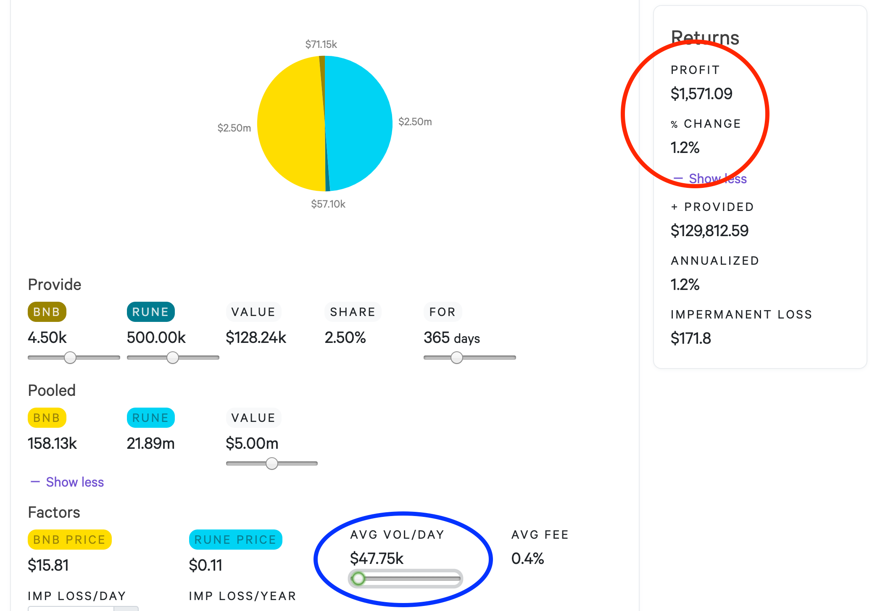880x611 pixels.
Task: Click the average volume "$47.75k"
Action: pos(377,558)
